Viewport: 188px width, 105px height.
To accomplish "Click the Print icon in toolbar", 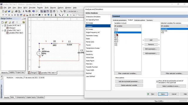I will point(16,11).
